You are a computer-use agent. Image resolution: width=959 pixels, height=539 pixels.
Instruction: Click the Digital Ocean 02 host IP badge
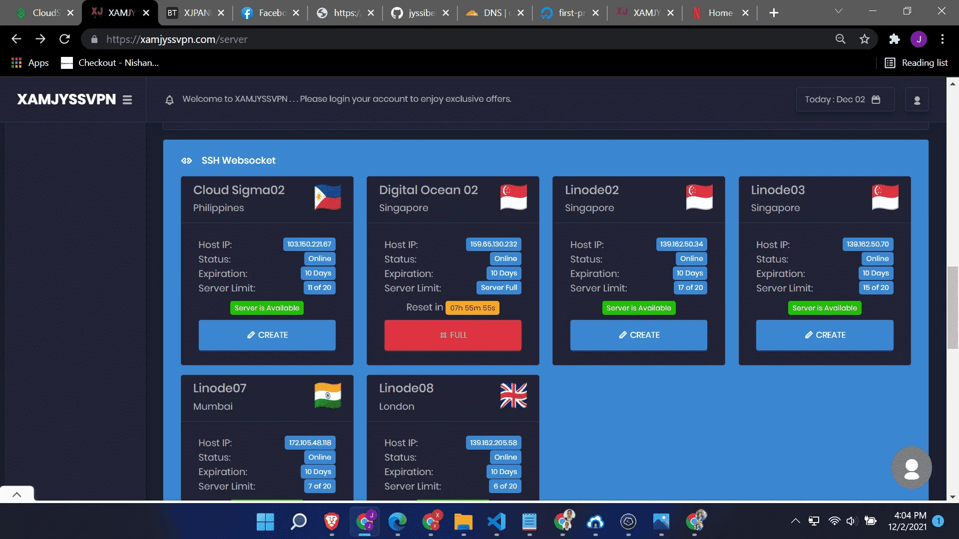493,245
